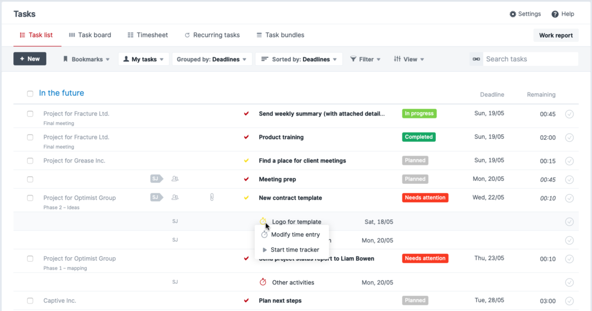Tick the checkbox for Phase 1 – mapping row
592x311 pixels.
click(30, 258)
